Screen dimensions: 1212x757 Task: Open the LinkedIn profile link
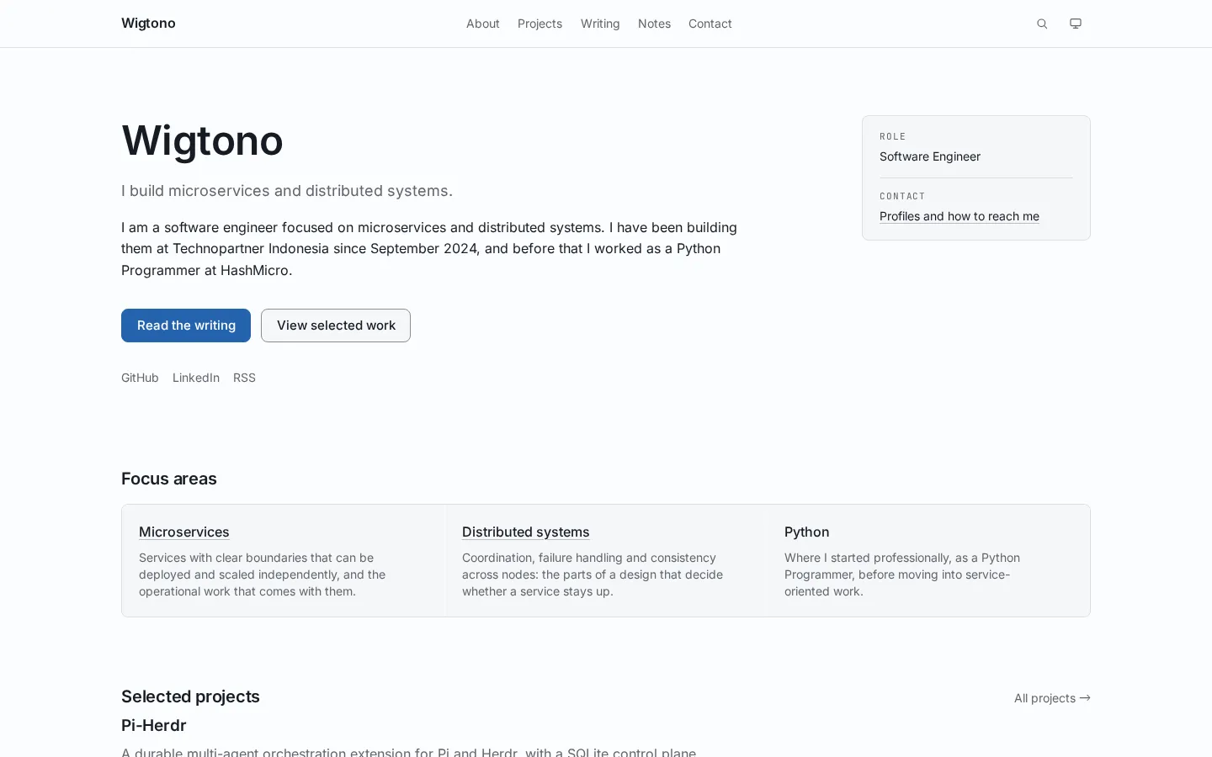point(196,378)
